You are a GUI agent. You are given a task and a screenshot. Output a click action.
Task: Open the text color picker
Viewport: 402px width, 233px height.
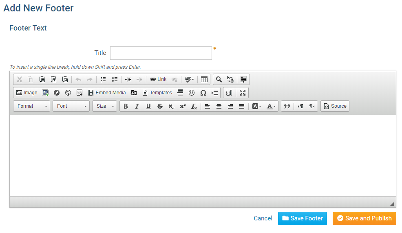271,106
